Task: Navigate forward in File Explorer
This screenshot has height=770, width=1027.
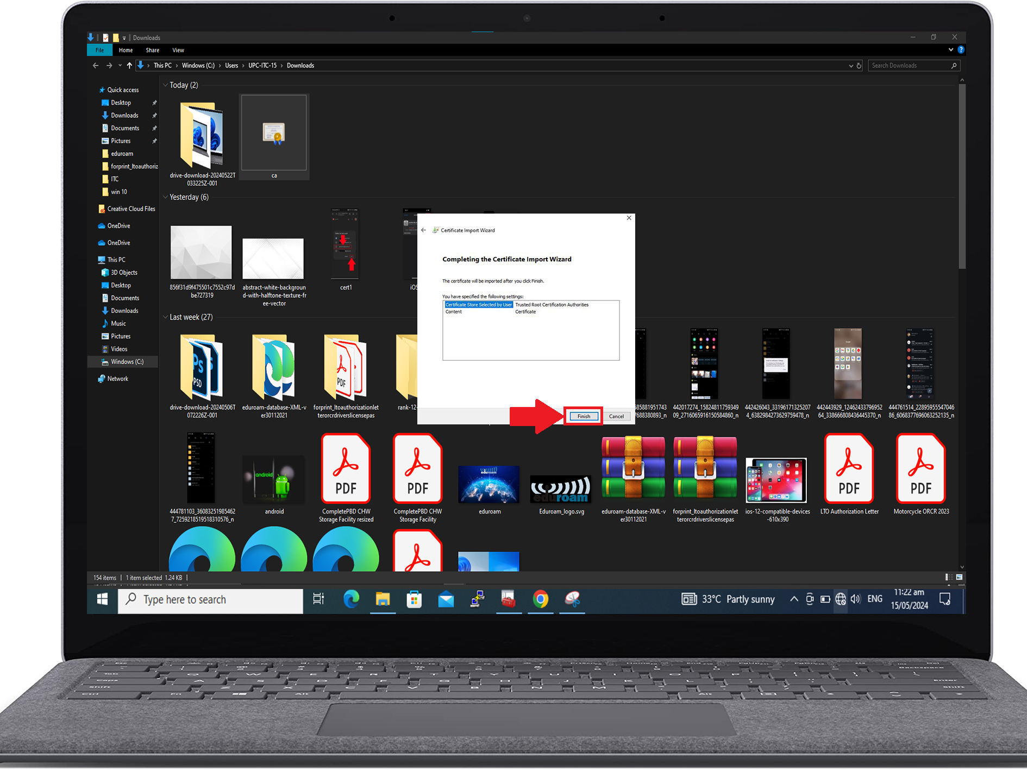Action: [109, 66]
